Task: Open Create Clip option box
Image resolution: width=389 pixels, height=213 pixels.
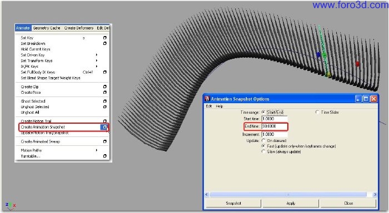Action: click(x=104, y=87)
